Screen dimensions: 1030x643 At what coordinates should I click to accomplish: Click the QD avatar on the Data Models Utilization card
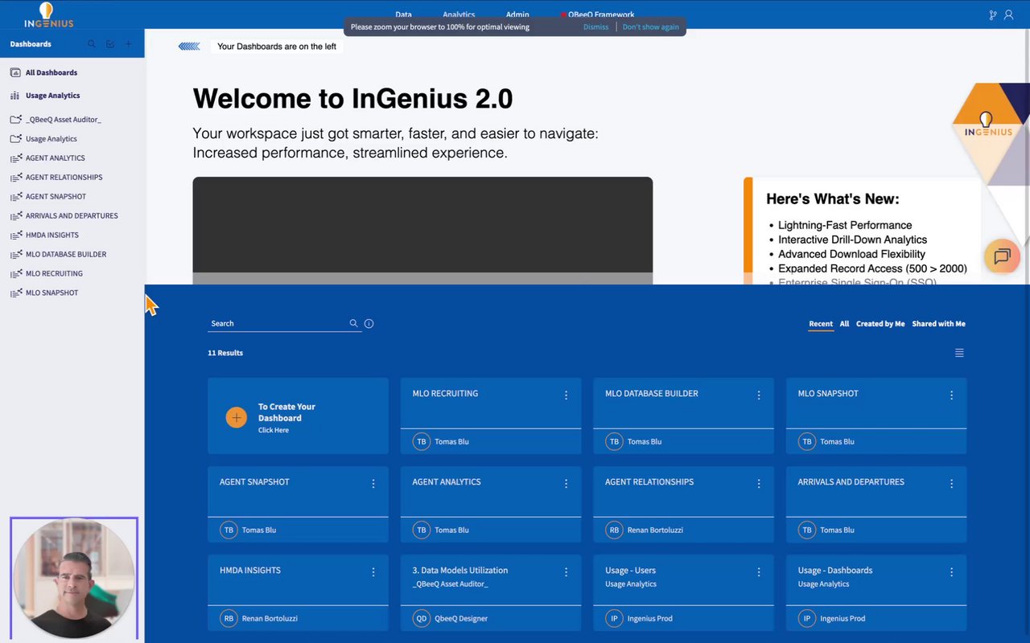point(422,618)
